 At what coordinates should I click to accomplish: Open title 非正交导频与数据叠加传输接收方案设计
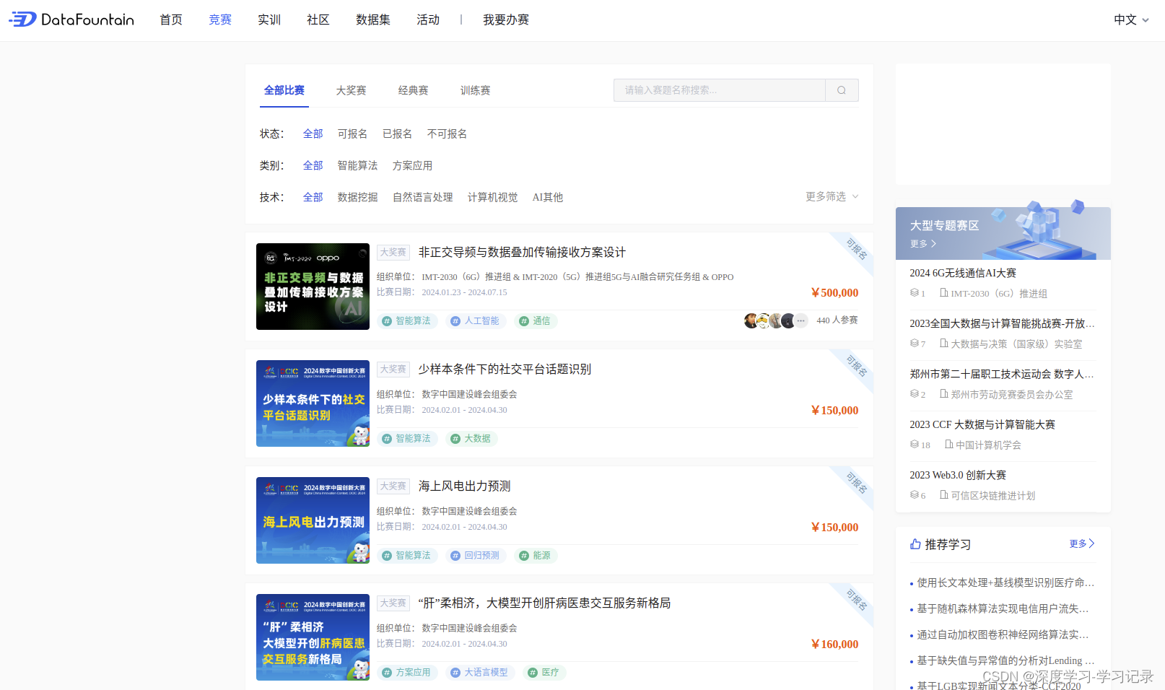522,252
